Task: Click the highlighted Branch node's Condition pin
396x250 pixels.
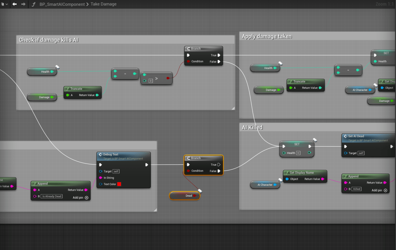Action: click(x=188, y=171)
